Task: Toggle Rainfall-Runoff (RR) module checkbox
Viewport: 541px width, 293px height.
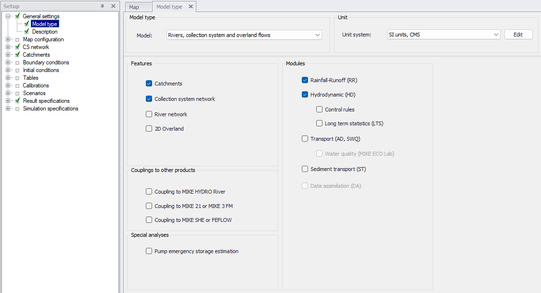Action: [x=305, y=80]
